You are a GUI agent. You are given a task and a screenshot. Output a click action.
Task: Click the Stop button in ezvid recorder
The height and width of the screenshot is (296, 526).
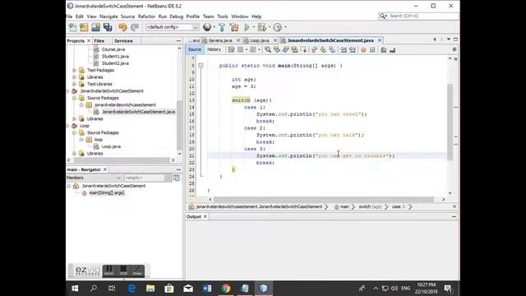123,271
